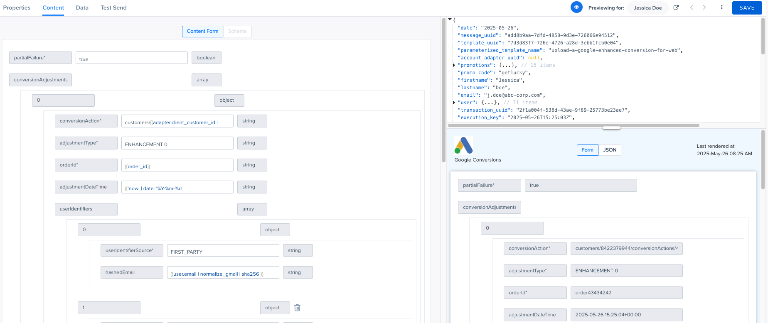This screenshot has height=323, width=768.
Task: Open the Properties tab
Action: point(17,7)
